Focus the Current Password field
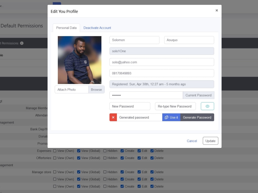Image resolution: width=258 pixels, height=193 pixels. tap(146, 95)
